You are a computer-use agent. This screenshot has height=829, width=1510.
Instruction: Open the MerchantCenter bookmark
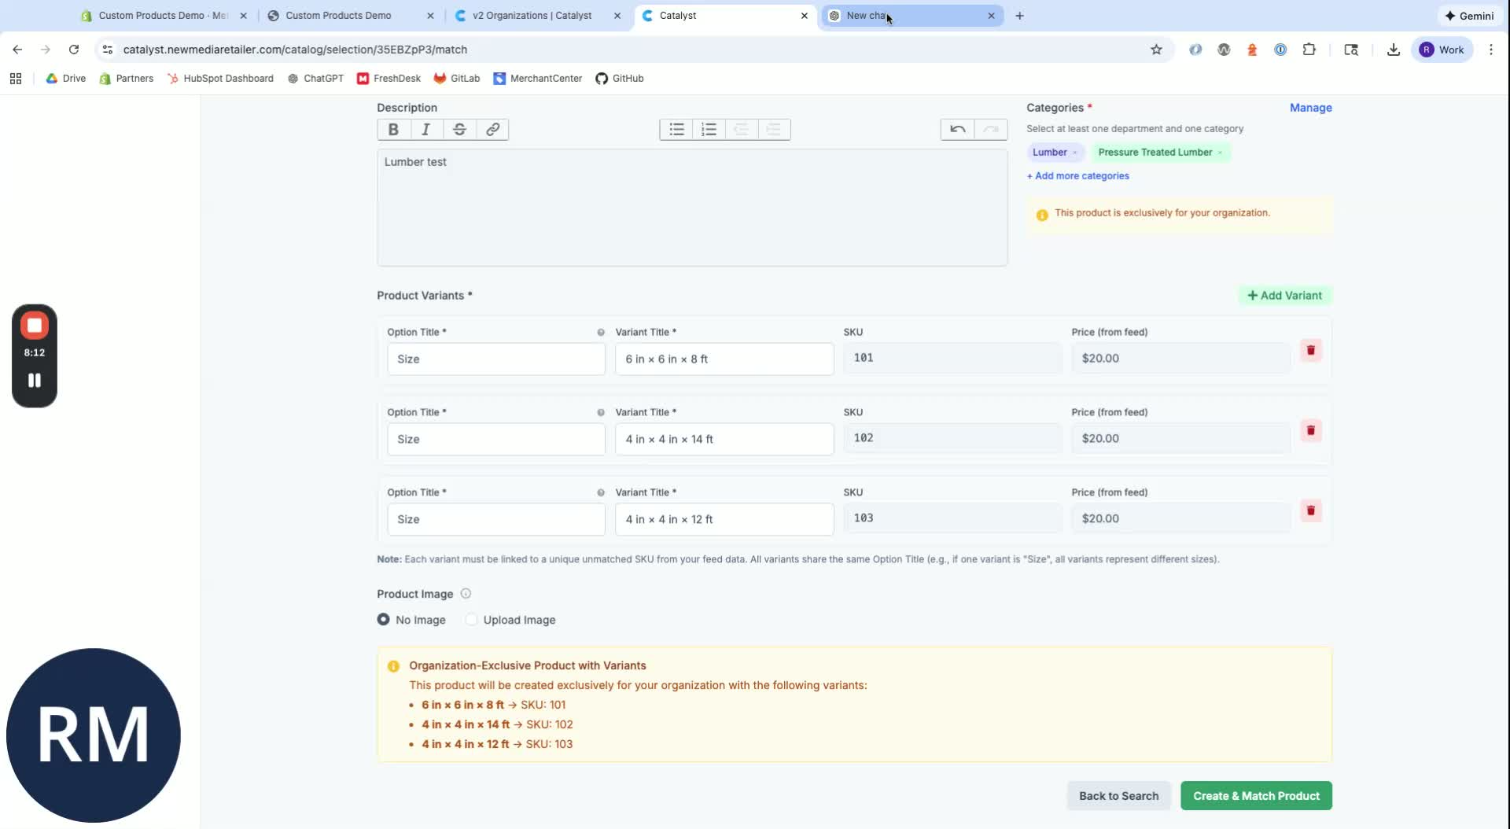[x=538, y=79]
